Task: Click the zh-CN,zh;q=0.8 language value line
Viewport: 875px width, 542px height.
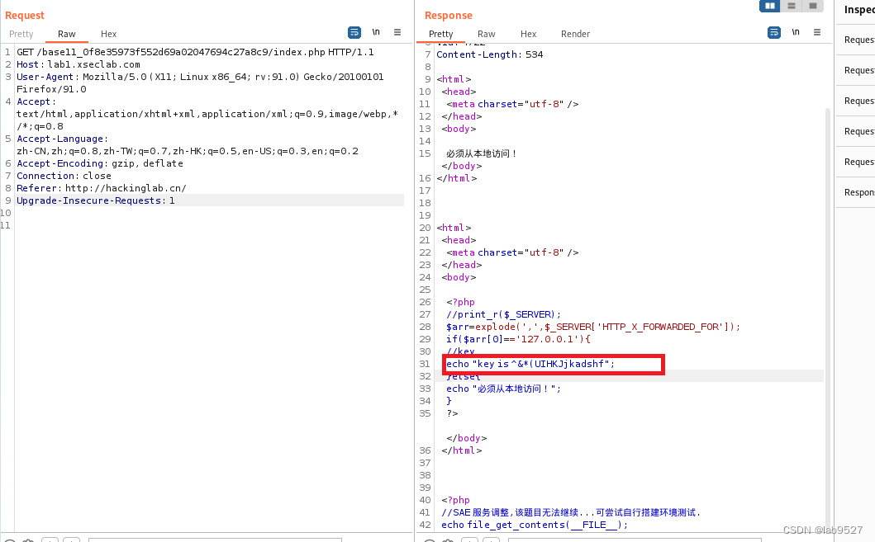Action: pyautogui.click(x=188, y=151)
